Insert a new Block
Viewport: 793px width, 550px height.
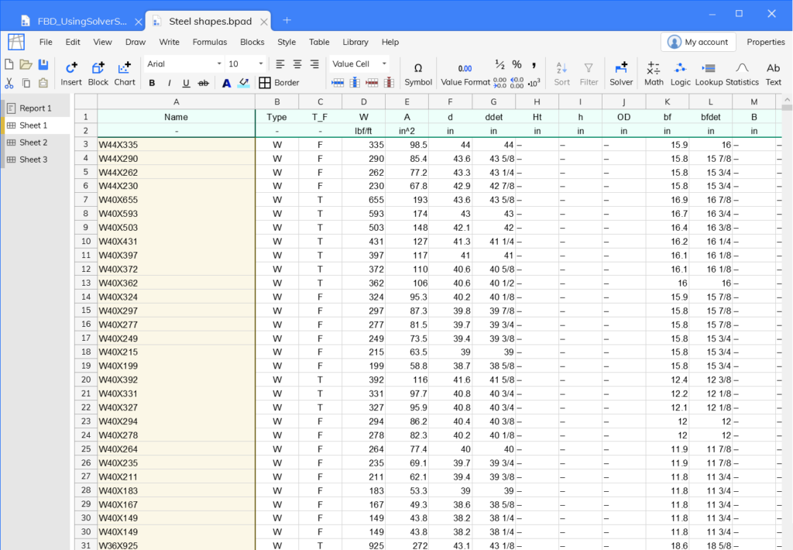(x=98, y=72)
